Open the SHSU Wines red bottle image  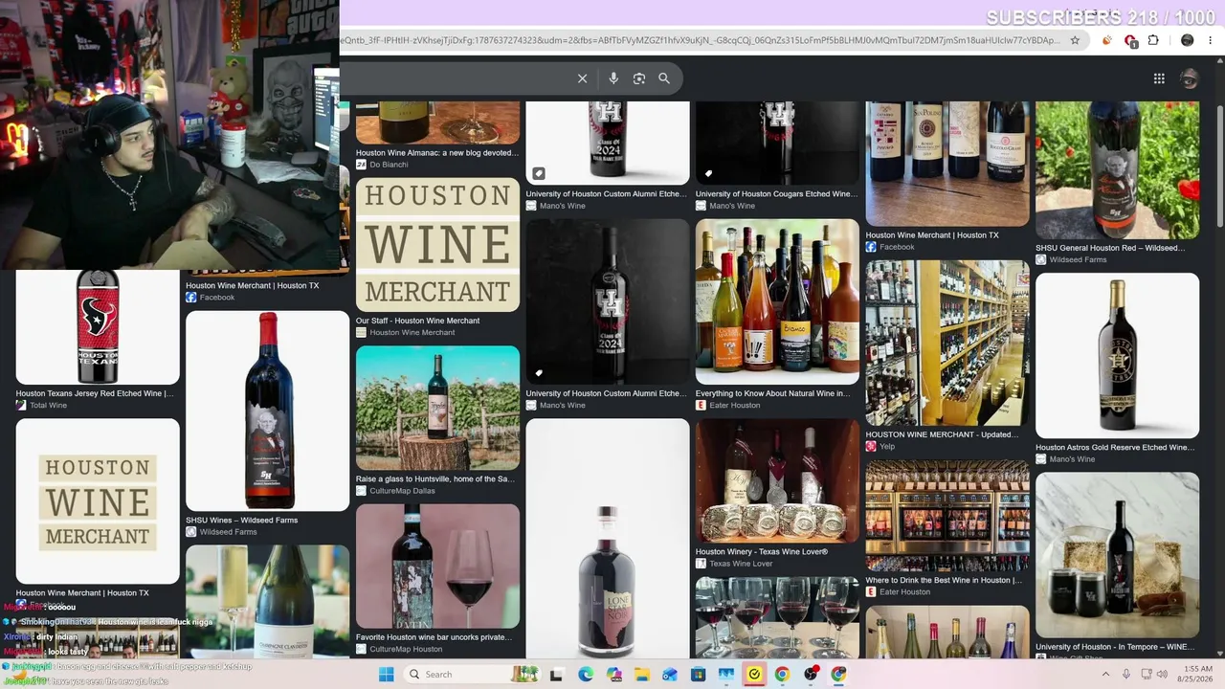click(268, 411)
